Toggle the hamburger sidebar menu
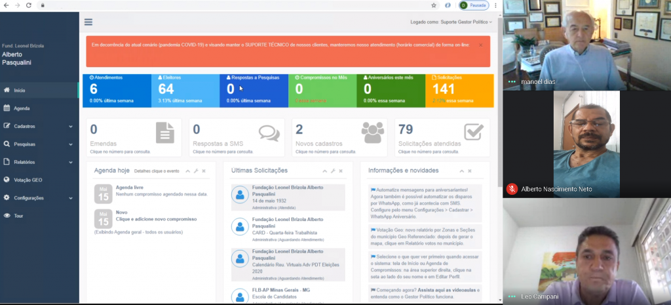Viewport: 671px width, 305px height. [x=88, y=22]
